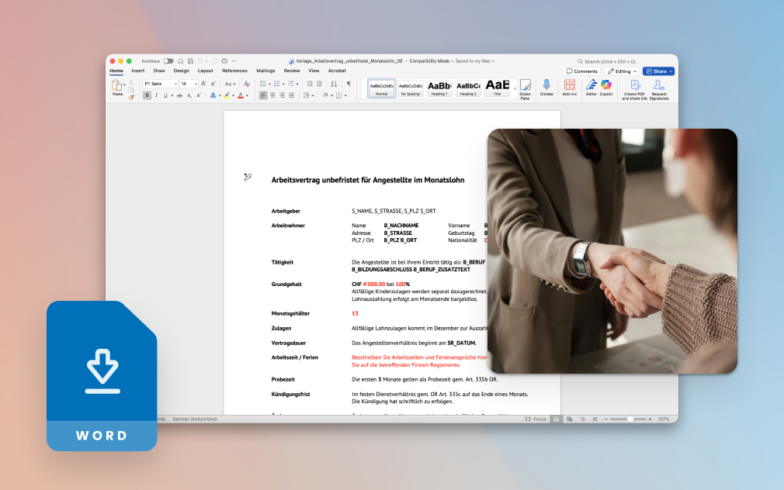Open the Home icon in title bar

pos(181,61)
